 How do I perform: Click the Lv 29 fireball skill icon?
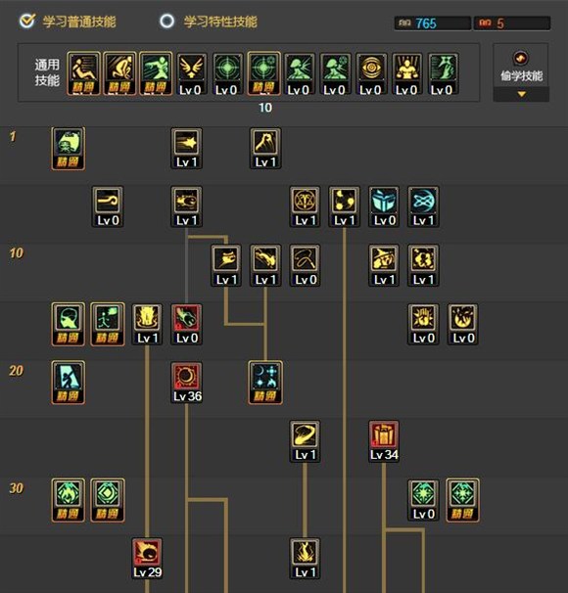click(x=147, y=559)
